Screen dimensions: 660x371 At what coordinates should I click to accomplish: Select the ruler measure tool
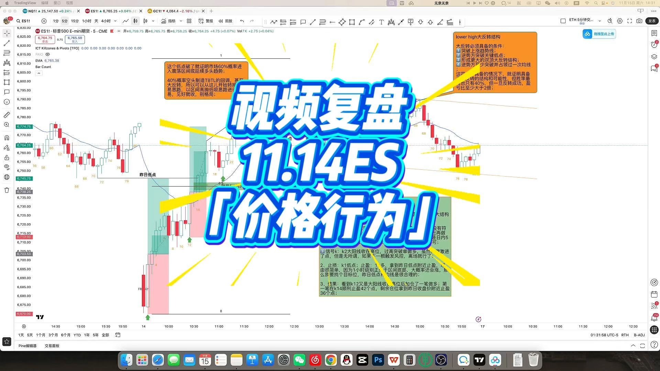(7, 115)
